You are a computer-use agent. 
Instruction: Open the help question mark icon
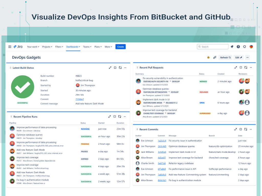238,47
